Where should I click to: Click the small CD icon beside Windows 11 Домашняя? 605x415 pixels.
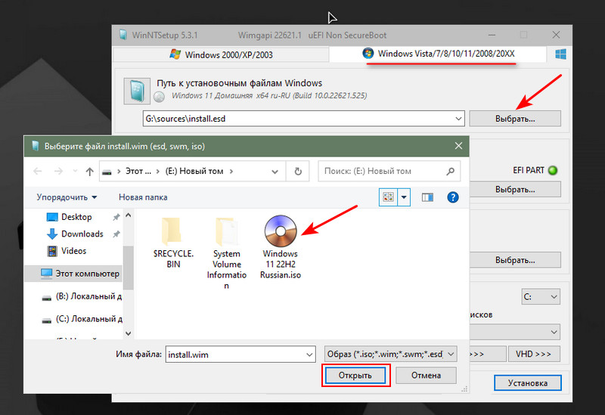tap(159, 97)
